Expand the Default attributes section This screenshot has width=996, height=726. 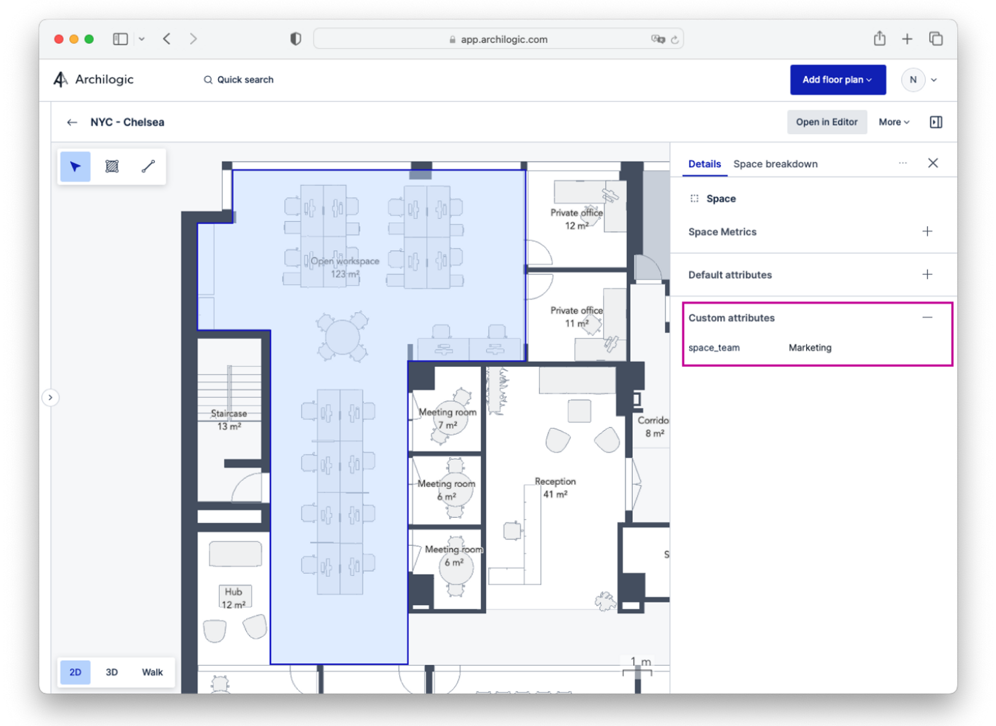[x=927, y=274]
